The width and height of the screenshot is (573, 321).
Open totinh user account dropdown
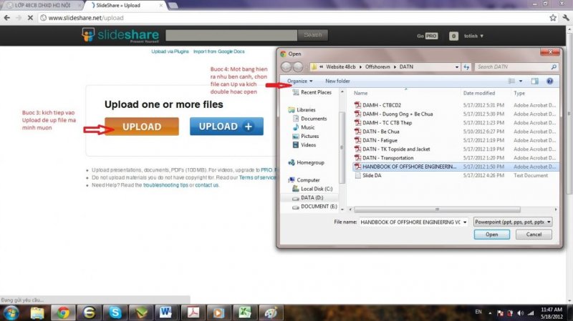[x=473, y=36]
